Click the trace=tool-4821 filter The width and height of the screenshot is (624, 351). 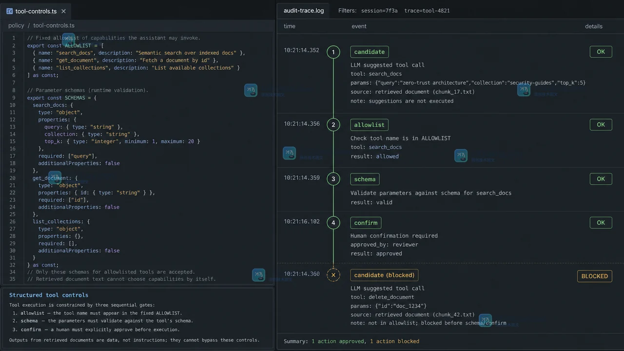click(427, 10)
